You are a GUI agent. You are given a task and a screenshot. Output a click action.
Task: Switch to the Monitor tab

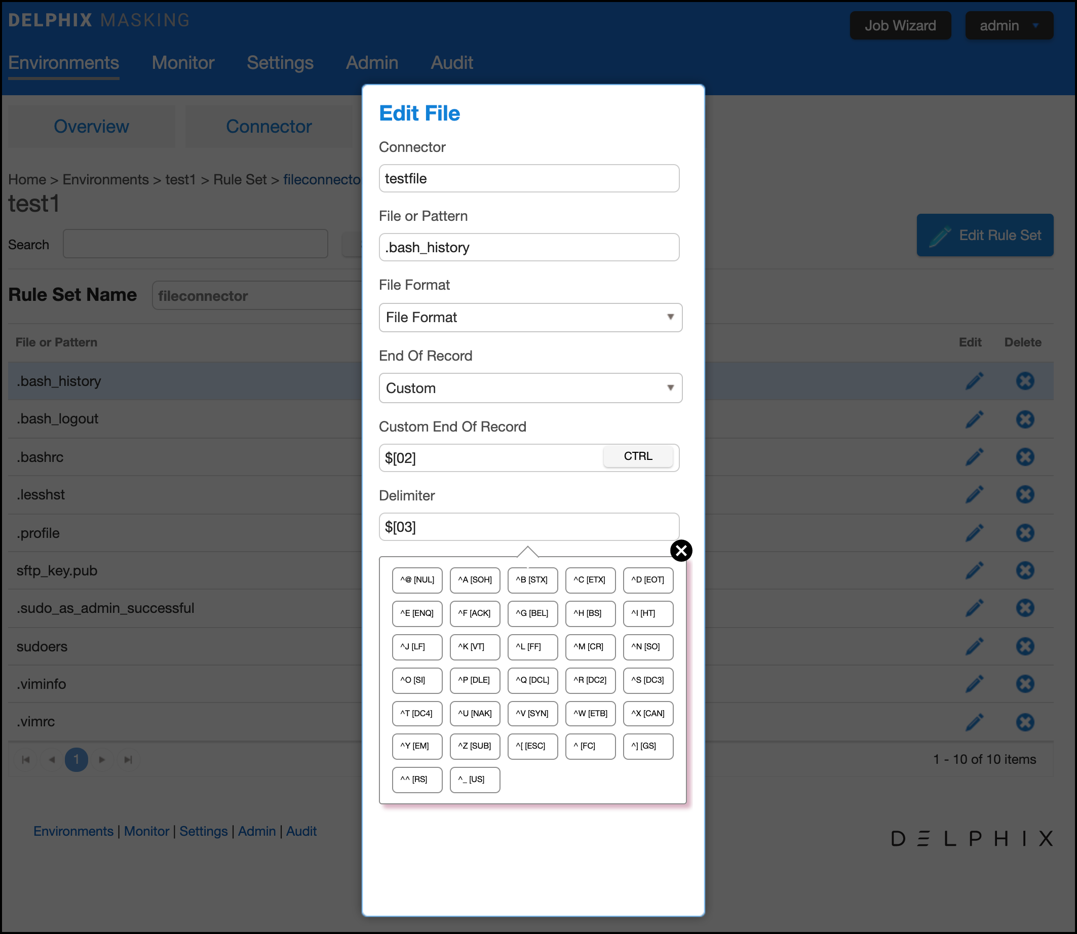[x=183, y=63]
